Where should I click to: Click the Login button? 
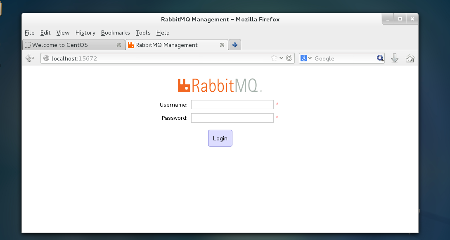click(x=220, y=138)
